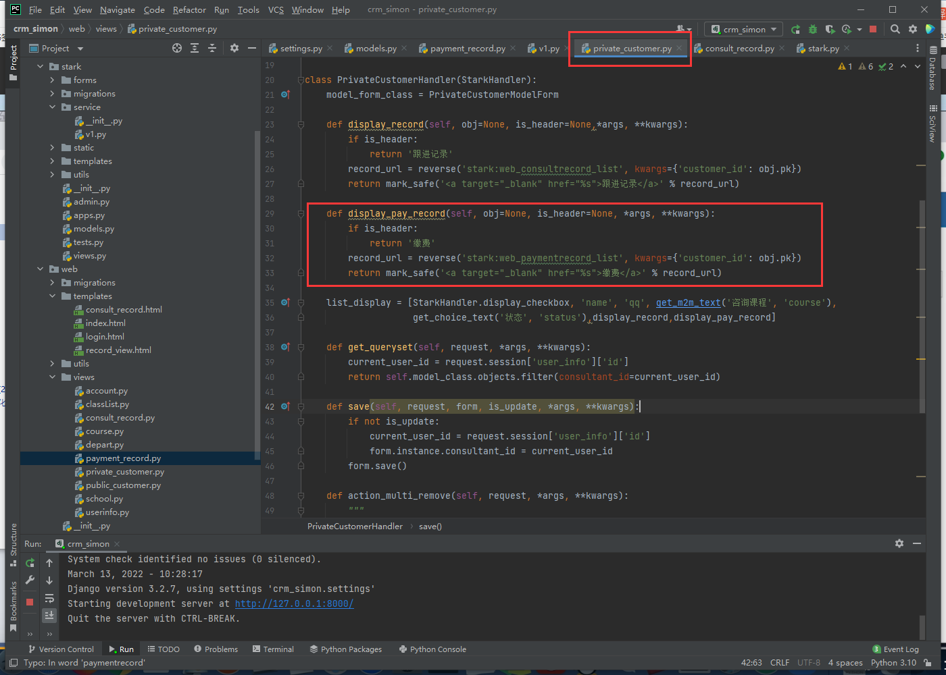Switch to the consult_record.py editor tab
Image resolution: width=946 pixels, height=675 pixels.
pos(739,49)
